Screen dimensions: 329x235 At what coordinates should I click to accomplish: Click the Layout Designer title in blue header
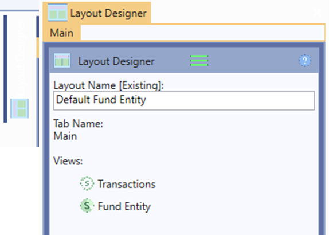[116, 61]
